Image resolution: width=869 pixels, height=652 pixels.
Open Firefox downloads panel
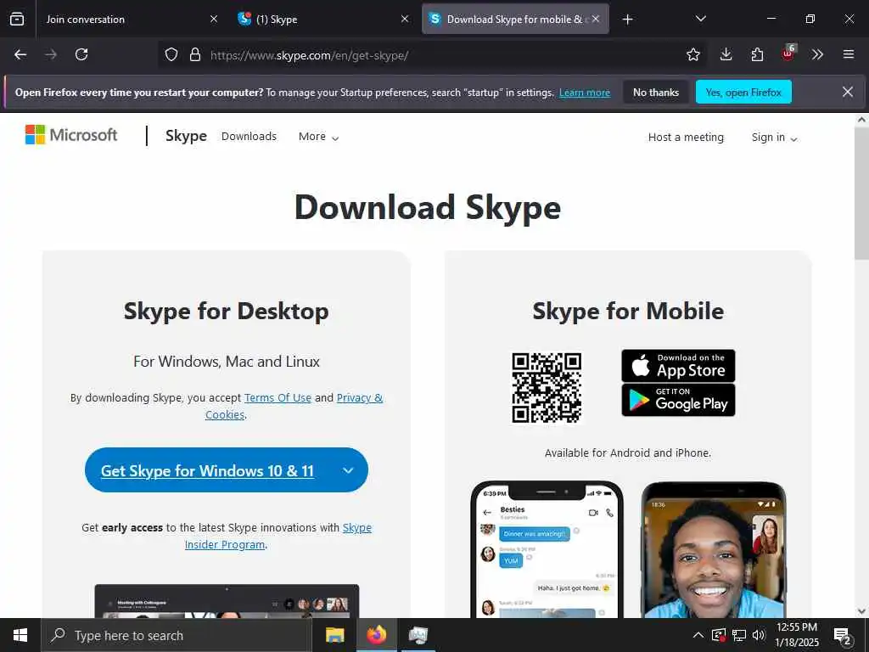point(726,54)
